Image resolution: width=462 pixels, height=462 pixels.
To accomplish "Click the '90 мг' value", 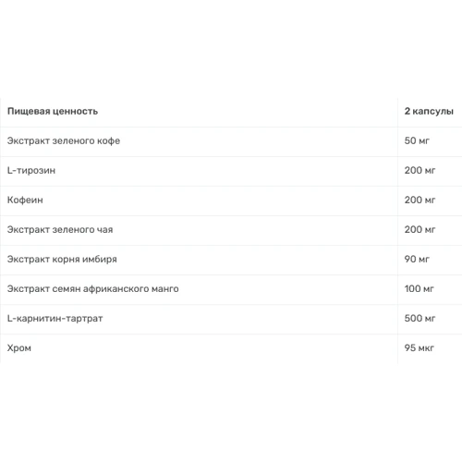I will 417,259.
